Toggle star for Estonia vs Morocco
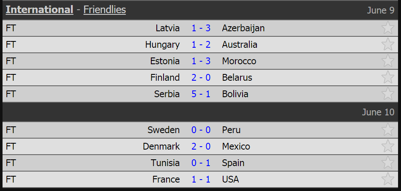Image resolution: width=401 pixels, height=191 pixels. (388, 60)
